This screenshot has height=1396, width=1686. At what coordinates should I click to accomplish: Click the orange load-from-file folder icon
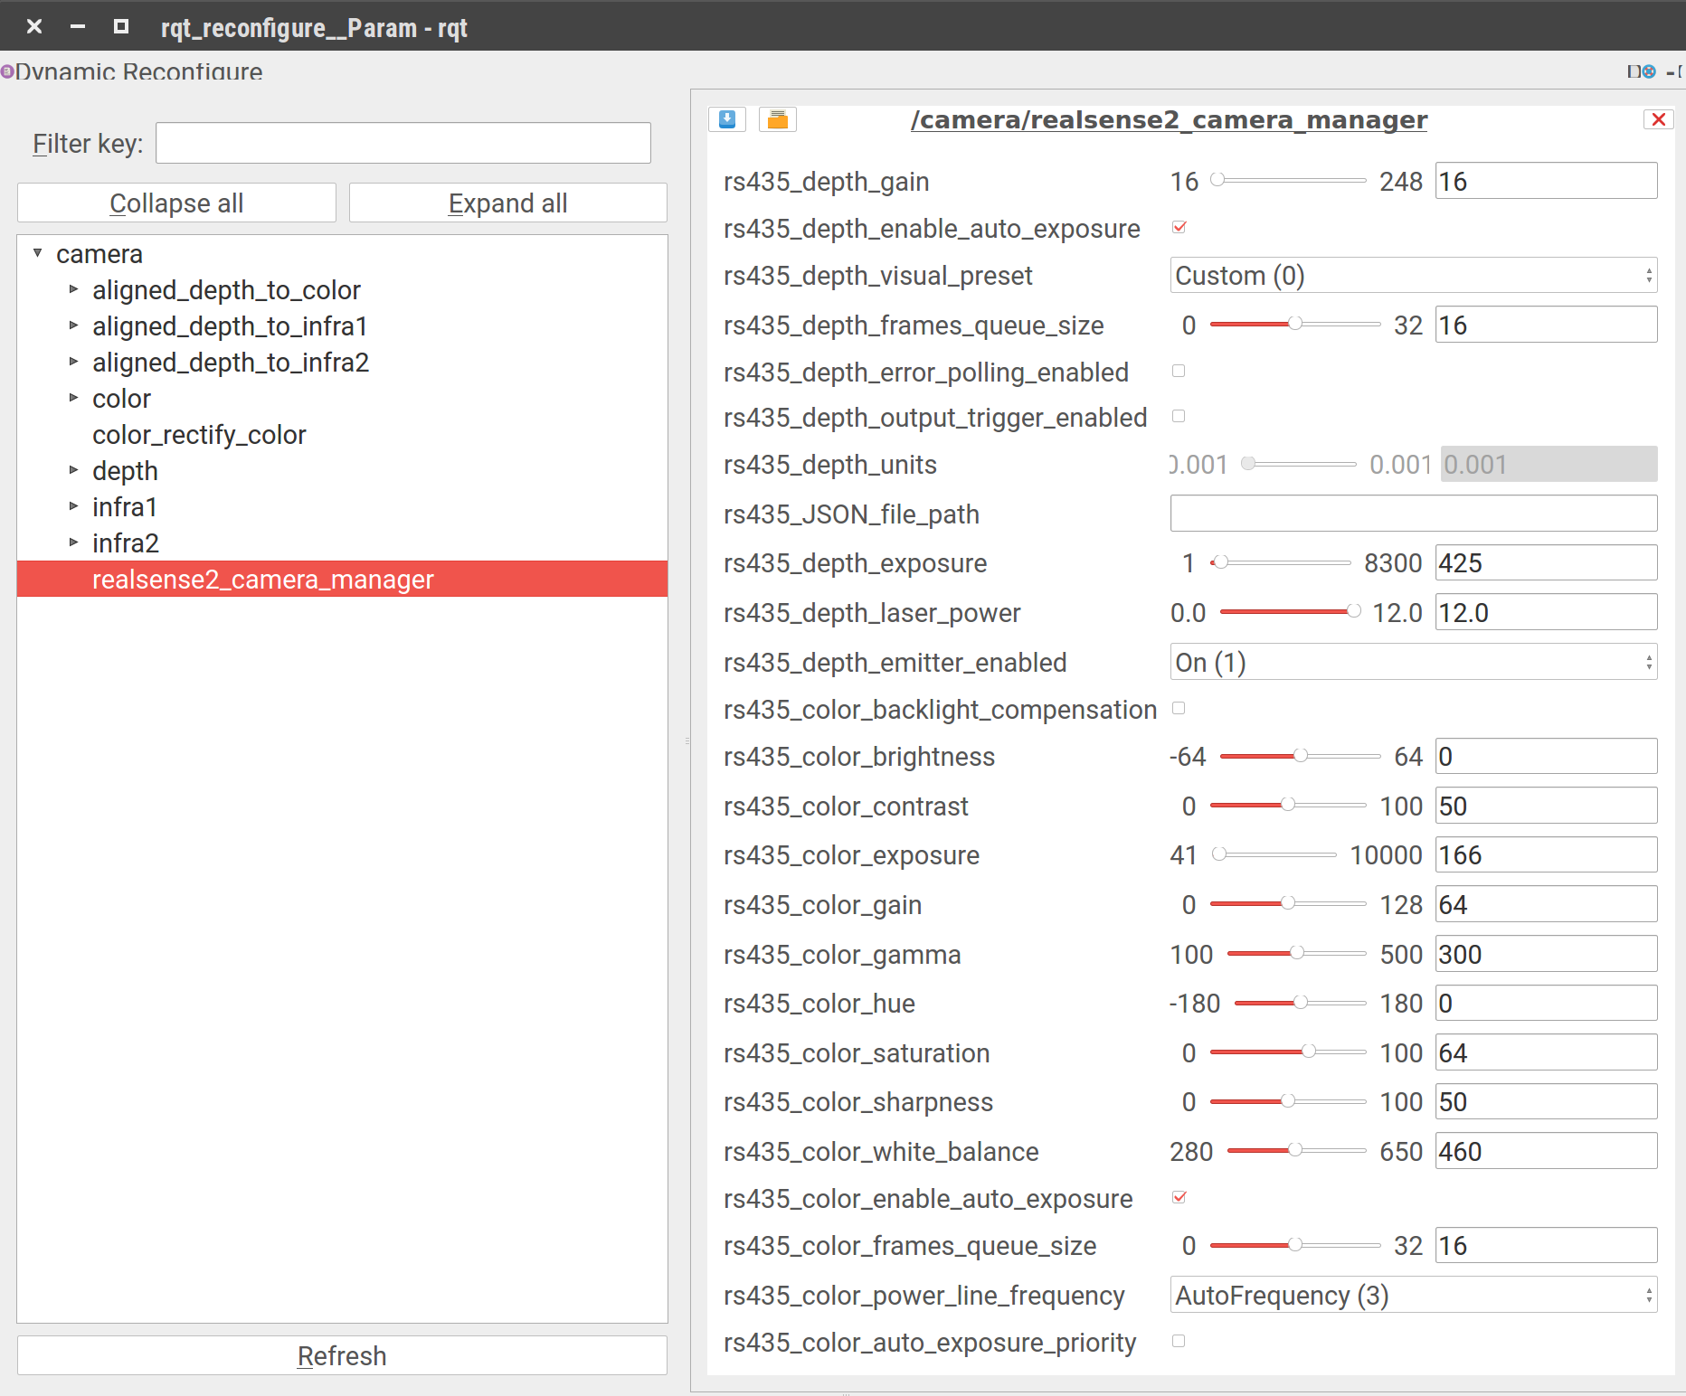[x=777, y=119]
